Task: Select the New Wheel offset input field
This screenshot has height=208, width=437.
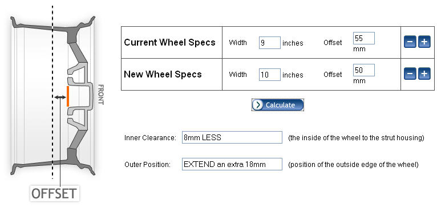Action: click(x=364, y=70)
